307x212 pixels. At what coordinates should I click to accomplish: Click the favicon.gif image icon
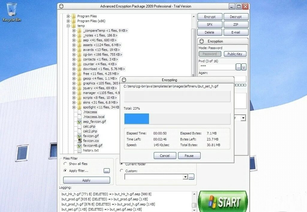(x=79, y=136)
